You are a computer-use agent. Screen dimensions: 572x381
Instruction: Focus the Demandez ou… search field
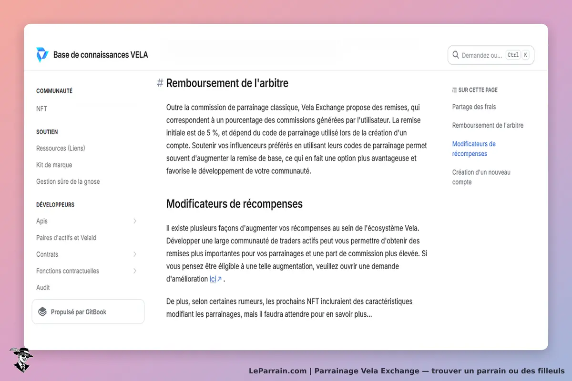click(x=491, y=55)
